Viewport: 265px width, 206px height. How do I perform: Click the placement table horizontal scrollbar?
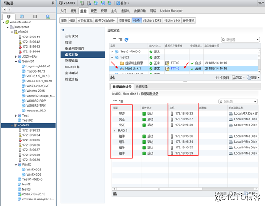159,189
